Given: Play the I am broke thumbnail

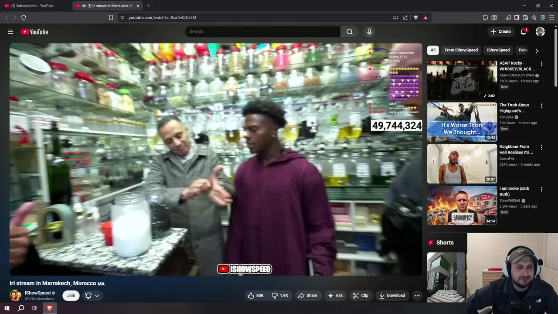Looking at the screenshot, I should pos(462,205).
